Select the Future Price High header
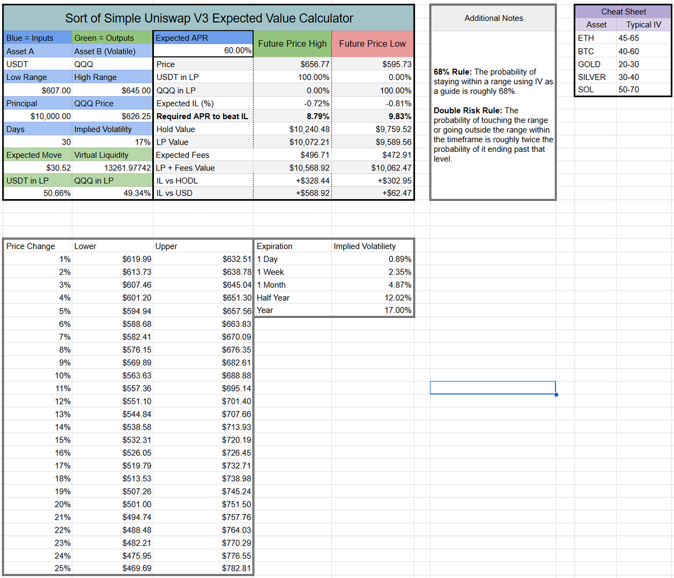Screen dimensions: 674x578 pos(293,44)
